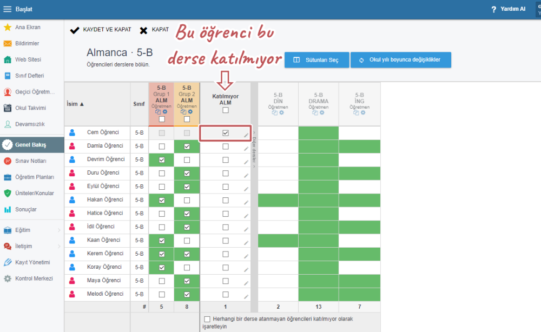
Task: Click the Yardım AI question mark icon
Action: (x=494, y=9)
